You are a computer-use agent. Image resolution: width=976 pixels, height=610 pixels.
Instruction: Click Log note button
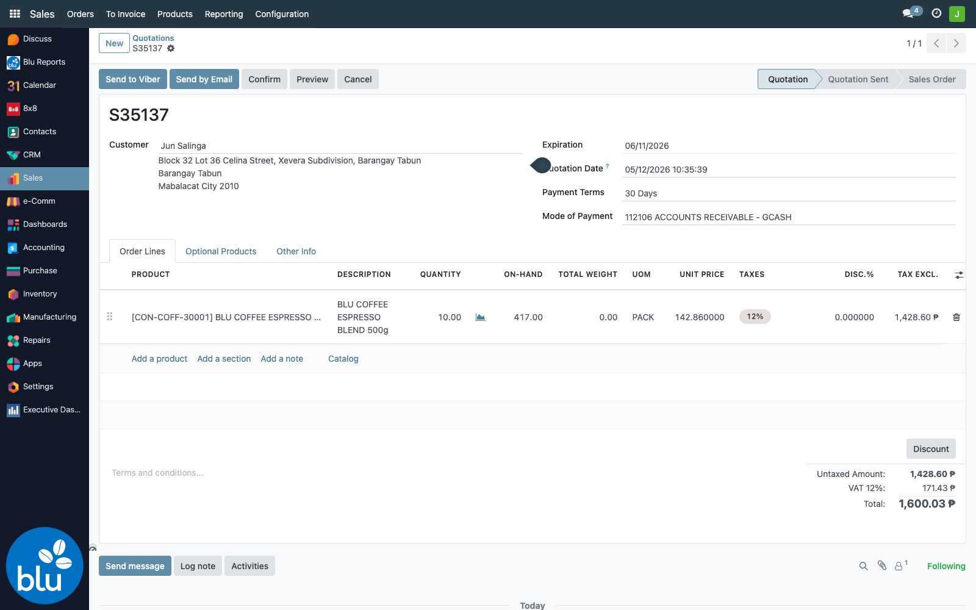(x=198, y=566)
